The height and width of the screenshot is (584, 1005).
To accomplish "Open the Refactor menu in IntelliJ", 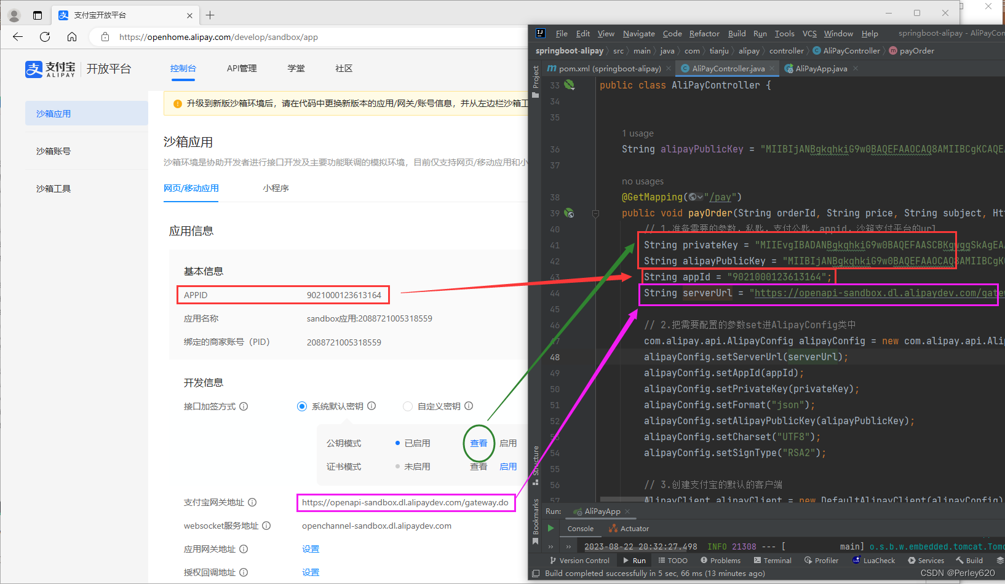I will [704, 34].
